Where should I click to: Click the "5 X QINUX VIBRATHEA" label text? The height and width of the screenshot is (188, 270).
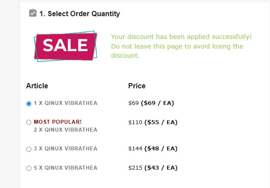tap(66, 168)
